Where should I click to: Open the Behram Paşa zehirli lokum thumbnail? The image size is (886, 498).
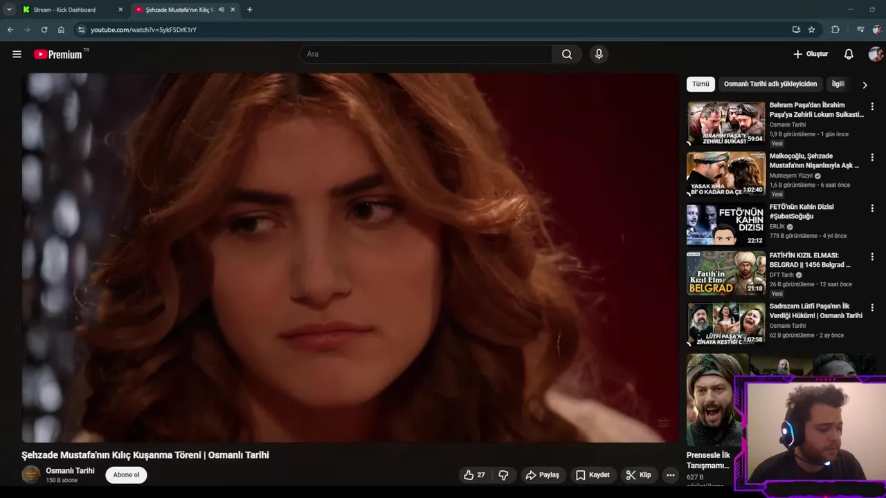725,124
